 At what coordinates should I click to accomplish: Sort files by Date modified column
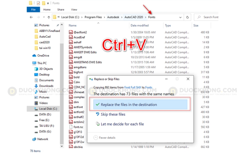140,25
